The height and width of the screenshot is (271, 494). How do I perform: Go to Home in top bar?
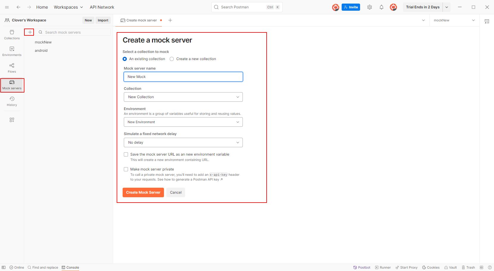tap(42, 7)
